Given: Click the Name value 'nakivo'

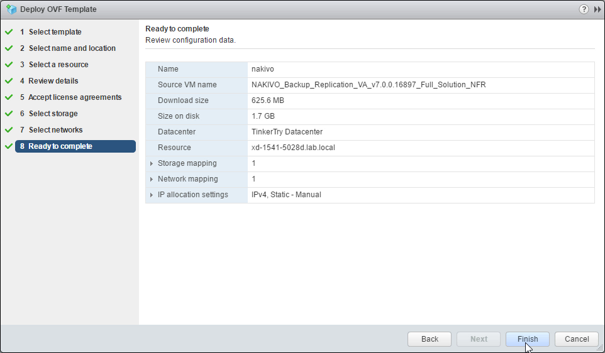Looking at the screenshot, I should click(263, 69).
